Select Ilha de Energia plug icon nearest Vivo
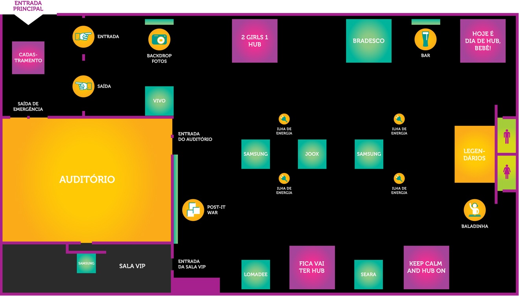 tap(284, 119)
